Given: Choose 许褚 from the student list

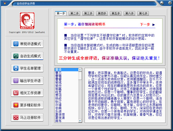Looking at the screenshot, I should 58,105.
